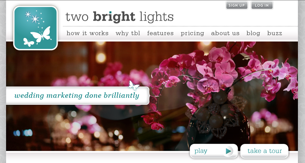This screenshot has width=305, height=163.
Task: Open the how it works page
Action: (x=87, y=33)
